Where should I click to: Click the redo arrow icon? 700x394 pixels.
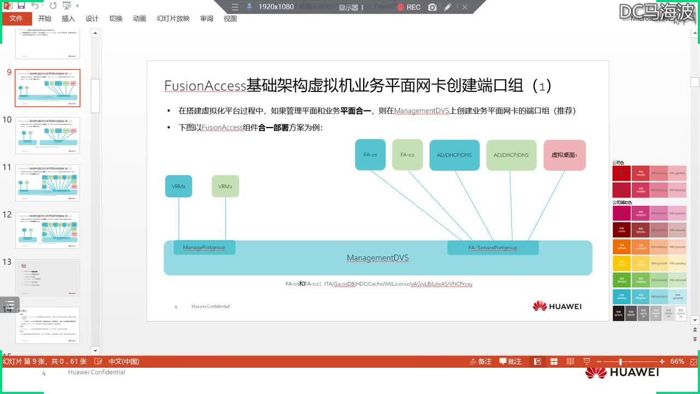pos(53,6)
